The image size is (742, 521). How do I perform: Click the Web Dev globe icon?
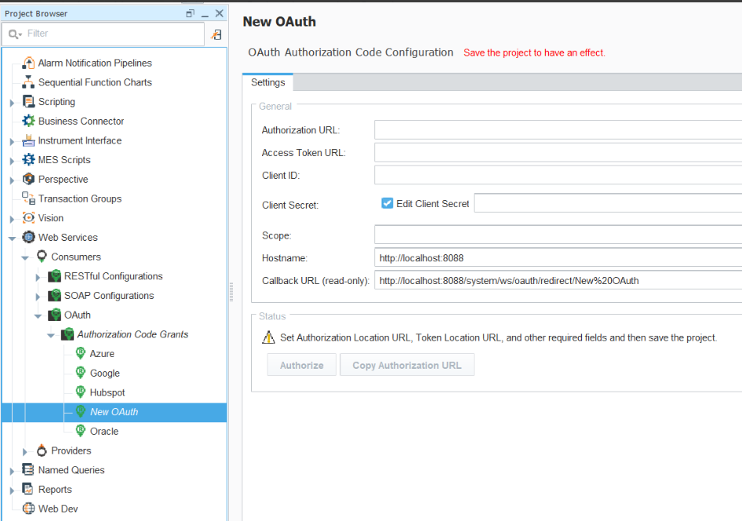29,508
